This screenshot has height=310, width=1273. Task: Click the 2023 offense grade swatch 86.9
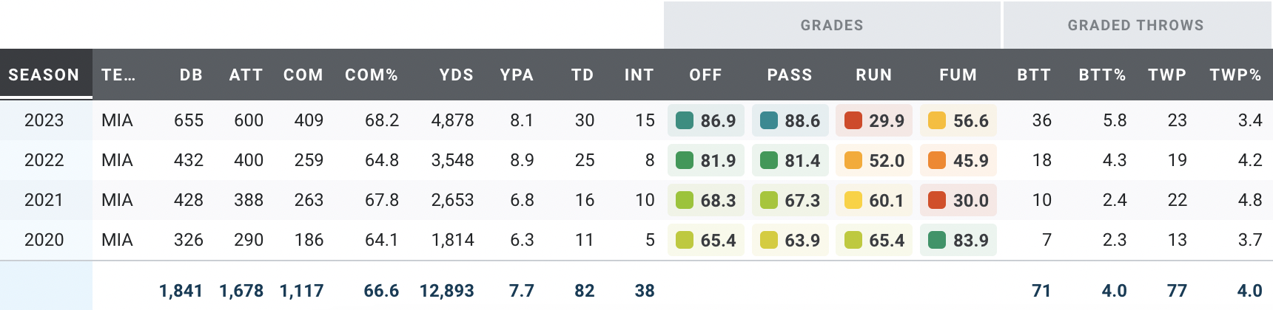tap(706, 120)
